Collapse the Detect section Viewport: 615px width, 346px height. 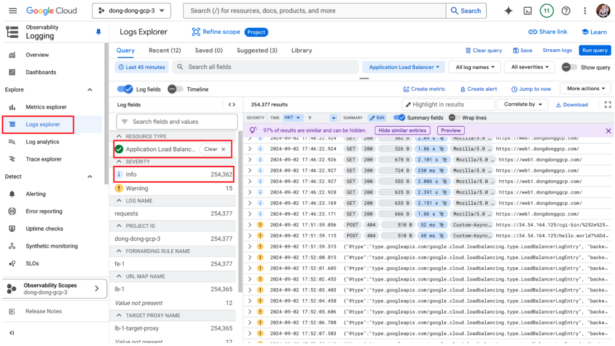point(90,177)
